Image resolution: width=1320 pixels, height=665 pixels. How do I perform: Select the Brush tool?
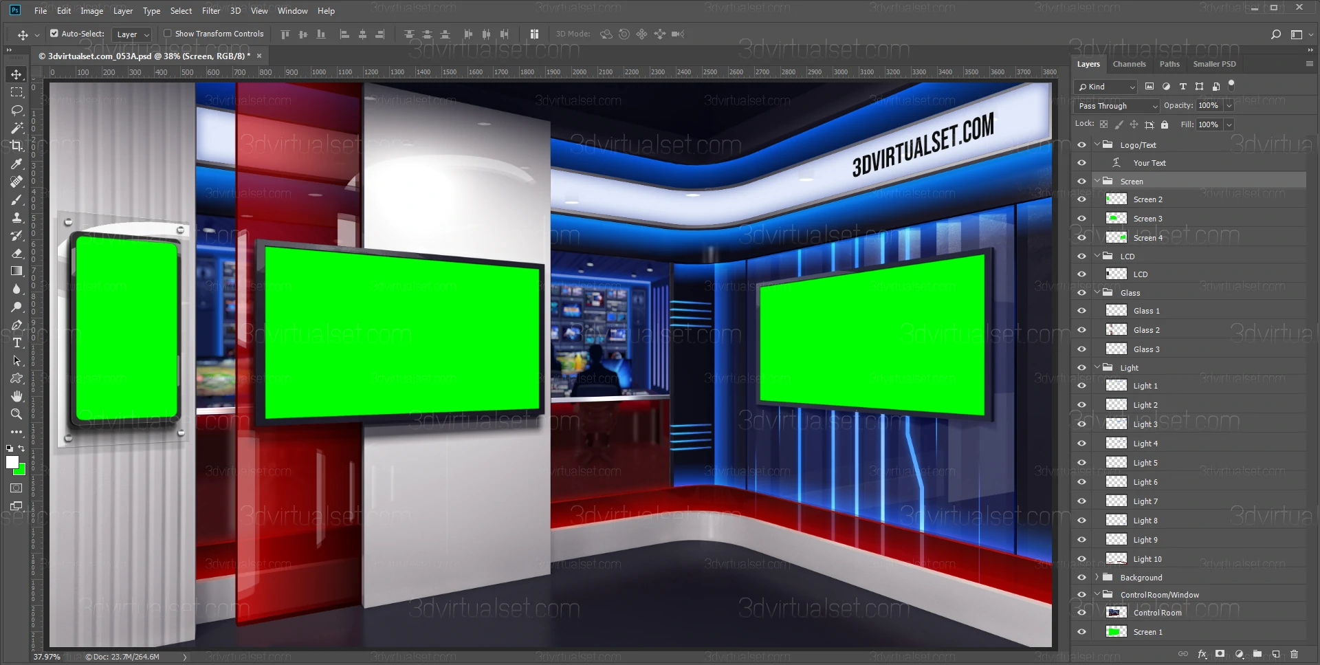pos(16,199)
